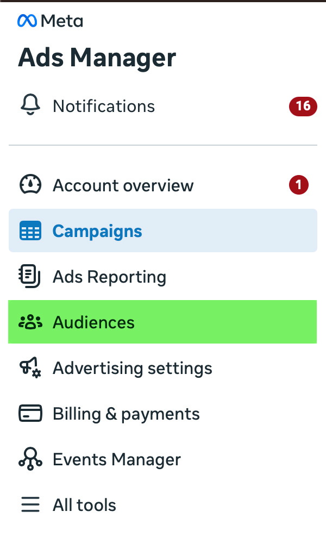Open Notifications menu item

pos(163,106)
